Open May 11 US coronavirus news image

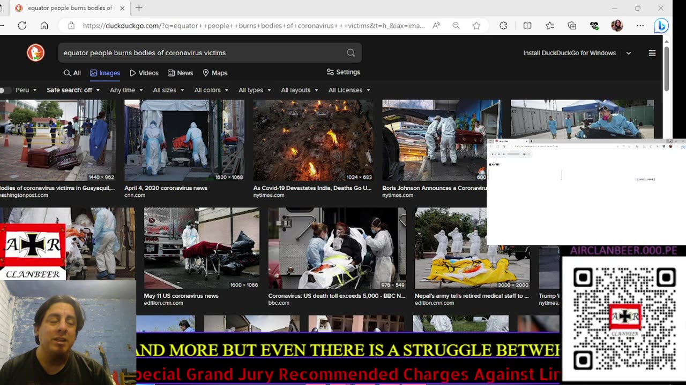(x=202, y=248)
